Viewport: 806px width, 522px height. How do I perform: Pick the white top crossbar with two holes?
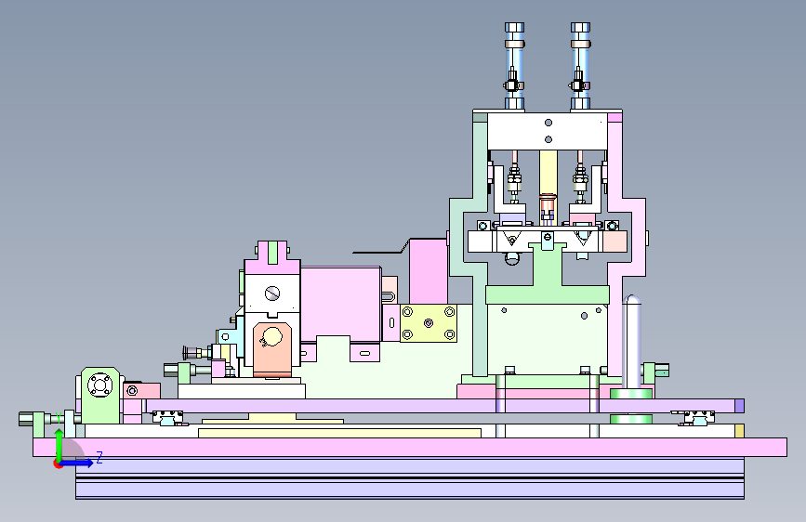pos(548,132)
